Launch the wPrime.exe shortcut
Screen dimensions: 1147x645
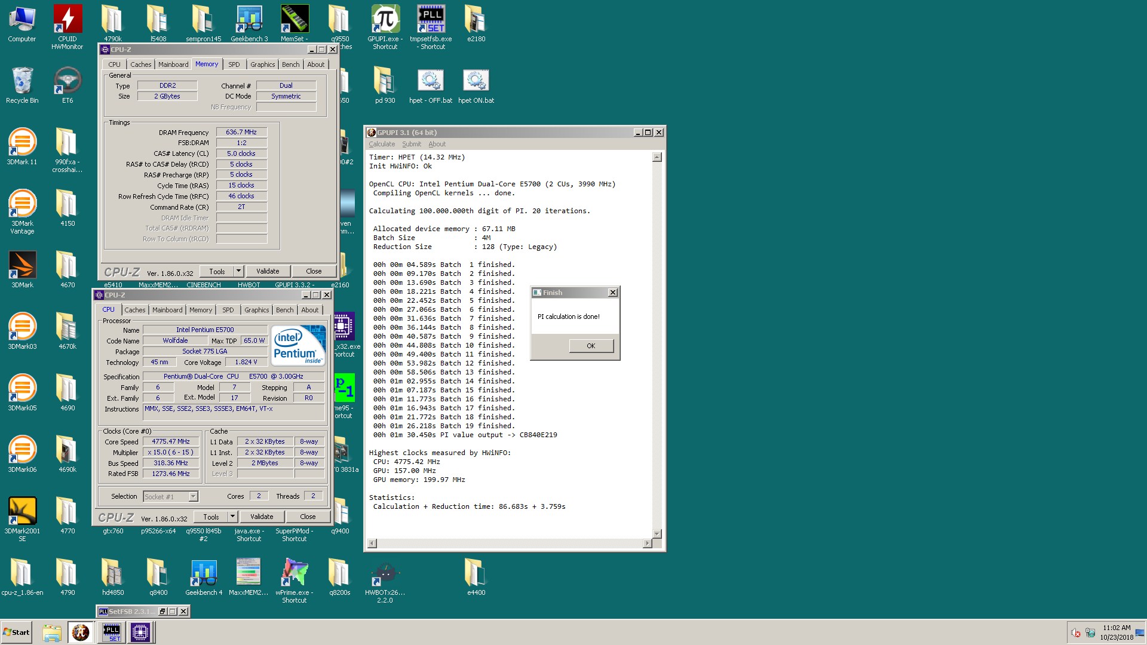click(295, 581)
